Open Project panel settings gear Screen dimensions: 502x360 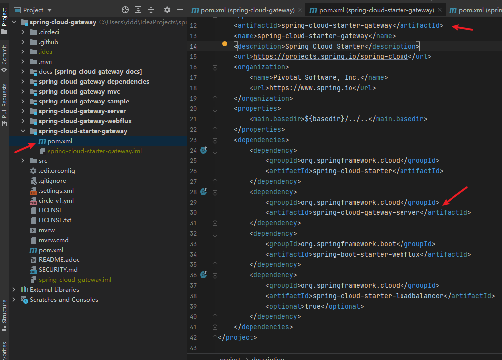click(x=167, y=10)
